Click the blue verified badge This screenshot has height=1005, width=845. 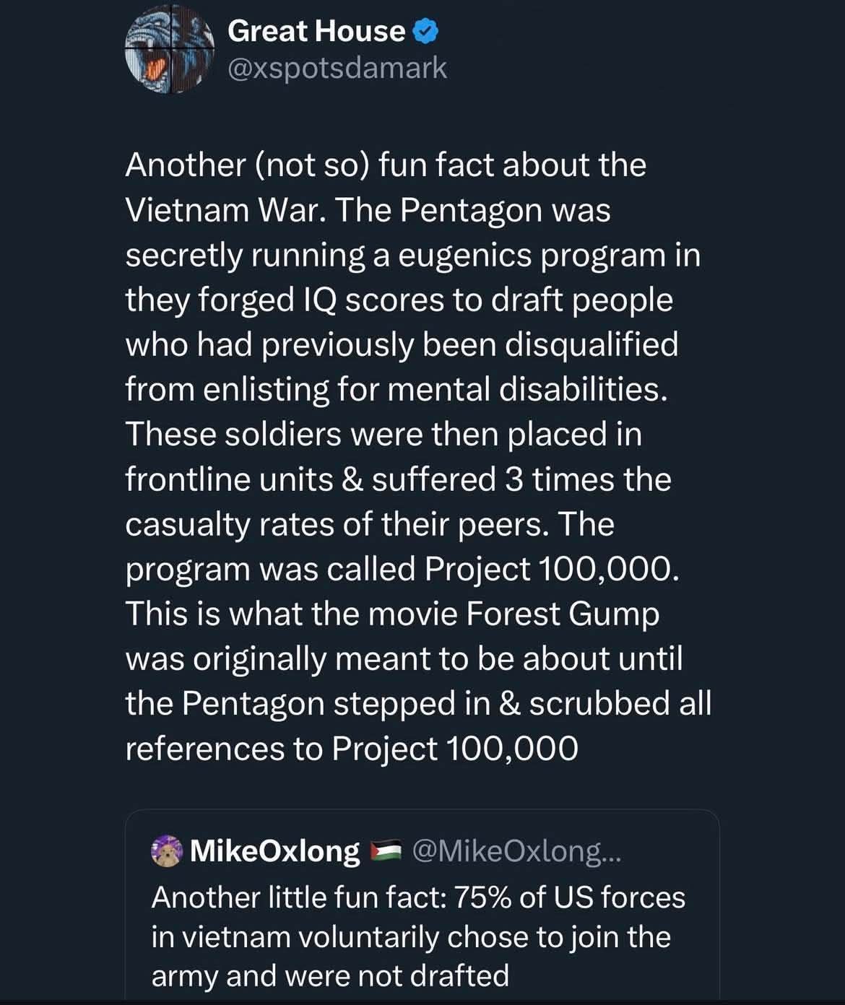coord(426,31)
